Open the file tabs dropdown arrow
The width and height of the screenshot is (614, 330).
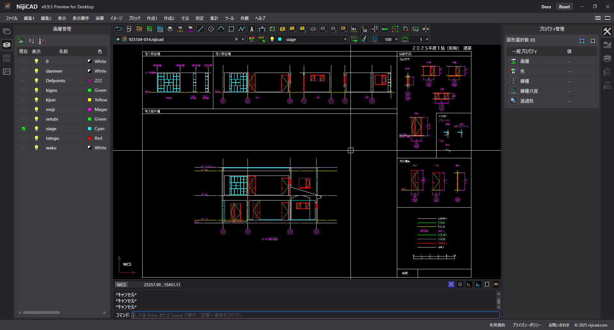point(243,39)
